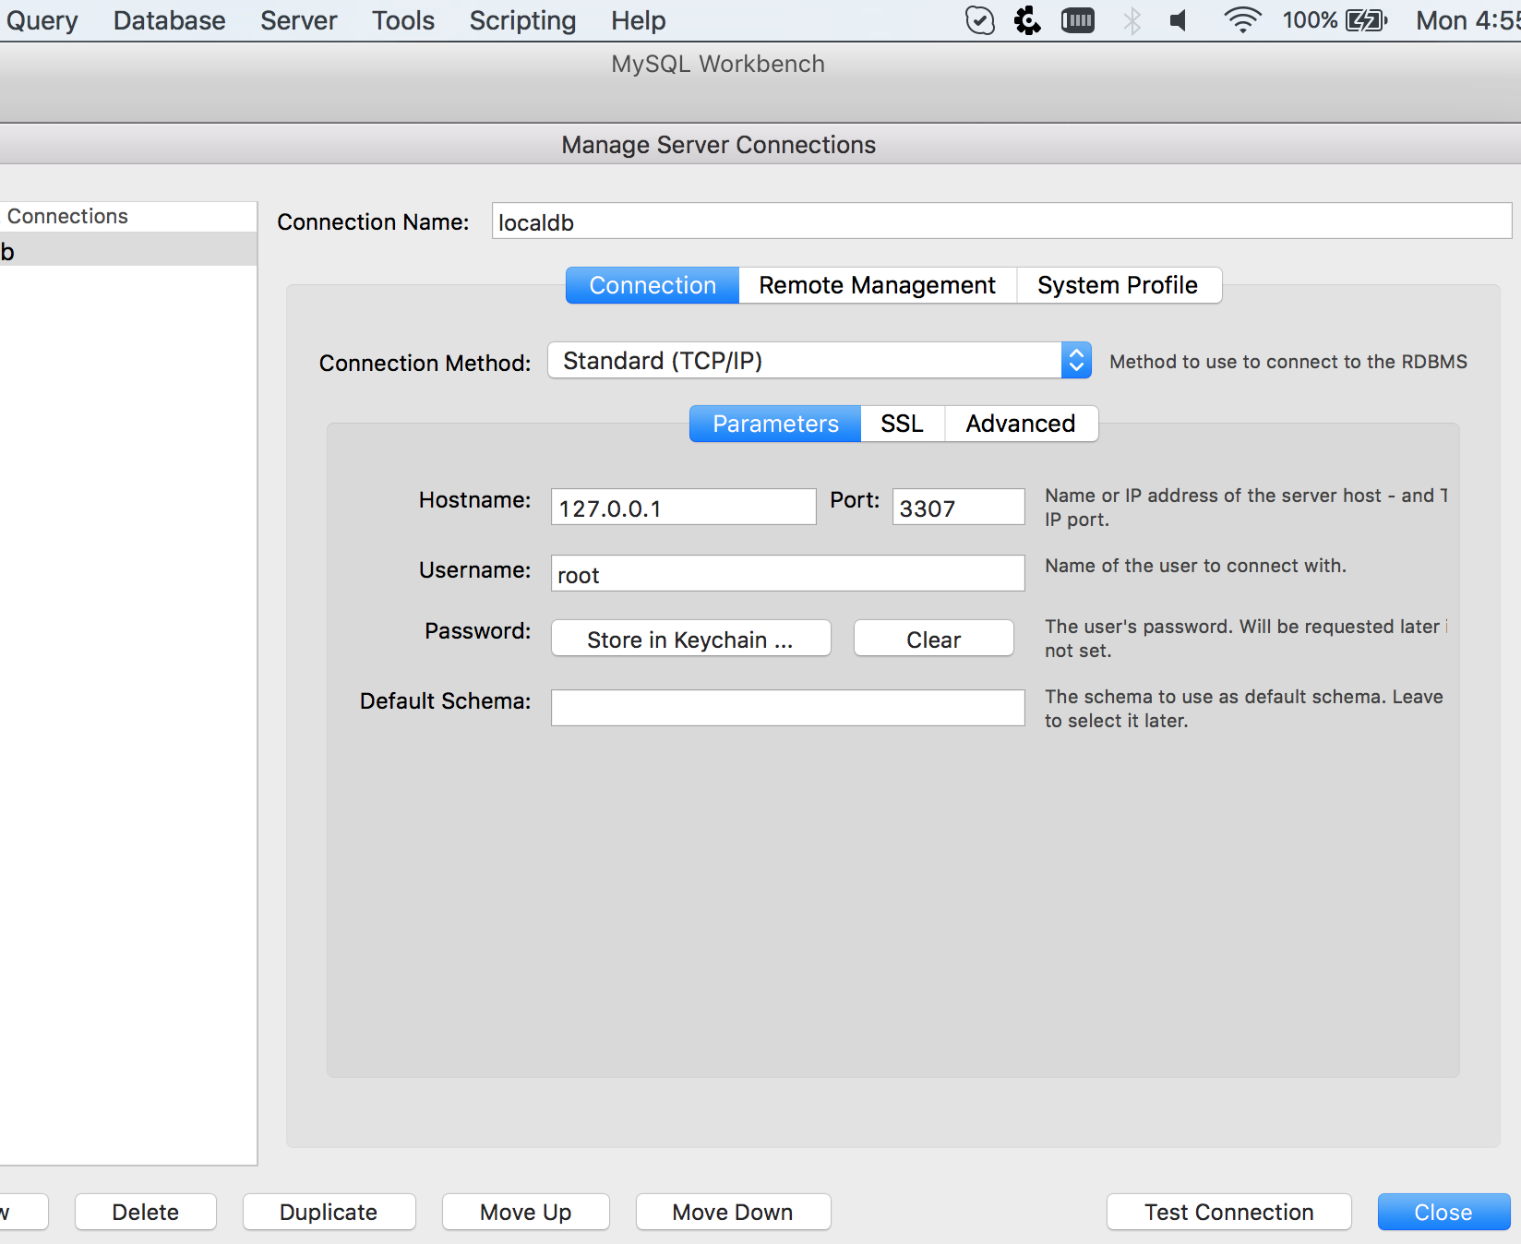This screenshot has width=1521, height=1244.
Task: Open the volume speaker icon
Action: click(x=1179, y=20)
